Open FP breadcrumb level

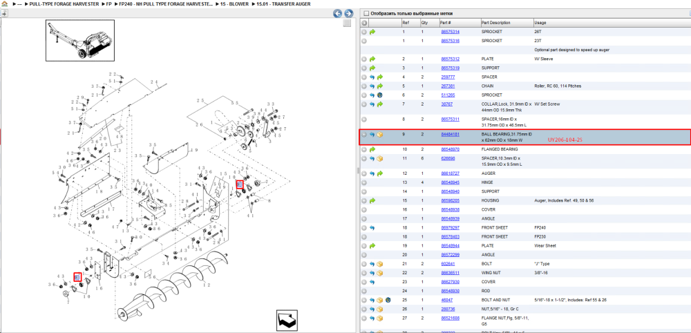click(x=108, y=4)
